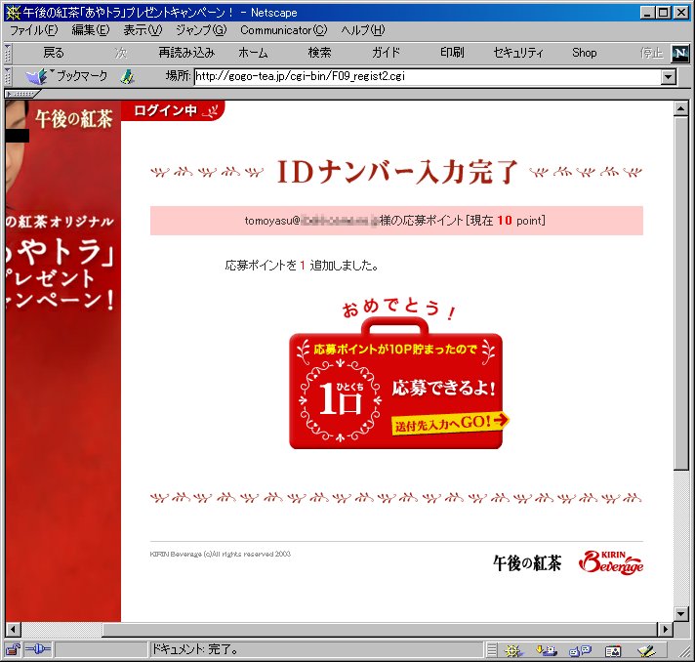Viewport: 695px width, 662px height.
Task: Click the horizontal scrollbar left arrow
Action: [13, 629]
